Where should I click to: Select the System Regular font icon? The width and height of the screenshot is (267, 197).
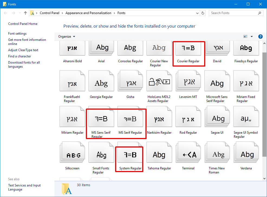[130, 152]
